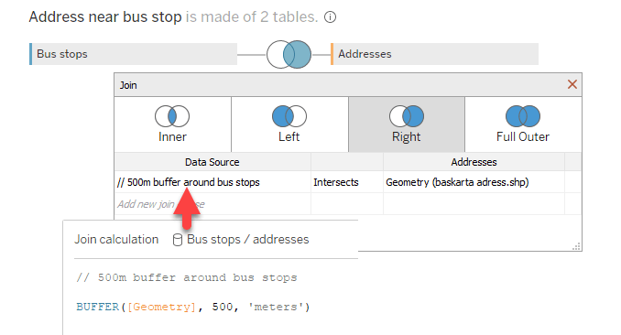Click the join Venn diagram icon between tables

(x=289, y=54)
